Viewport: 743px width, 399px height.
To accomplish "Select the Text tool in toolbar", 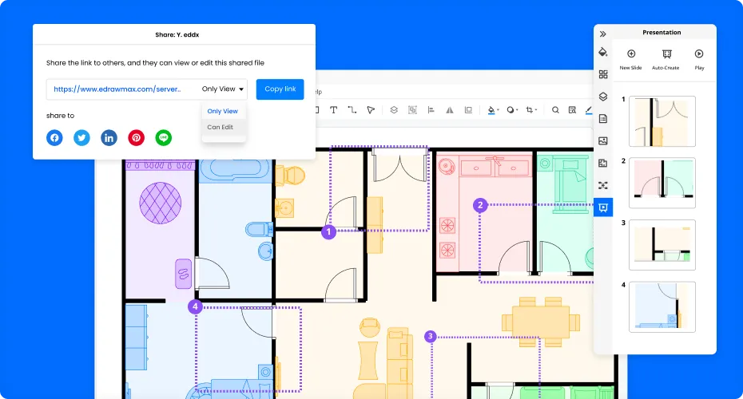I will (333, 110).
